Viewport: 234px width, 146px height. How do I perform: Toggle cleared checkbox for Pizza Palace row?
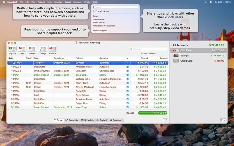tap(128, 95)
